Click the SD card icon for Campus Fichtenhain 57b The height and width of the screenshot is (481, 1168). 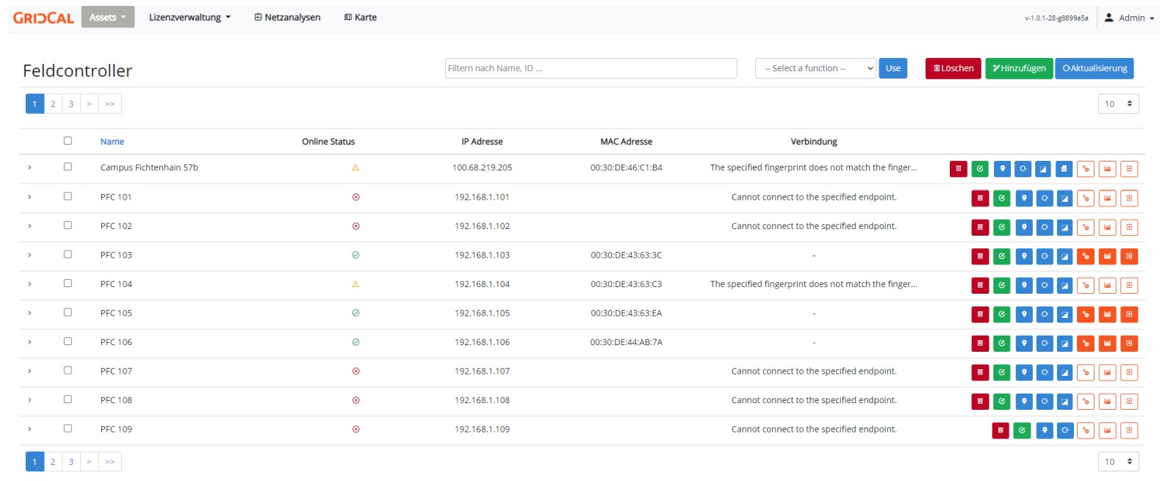pos(1064,169)
